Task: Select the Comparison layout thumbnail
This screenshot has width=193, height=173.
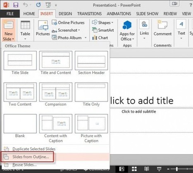Action: [x=56, y=92]
